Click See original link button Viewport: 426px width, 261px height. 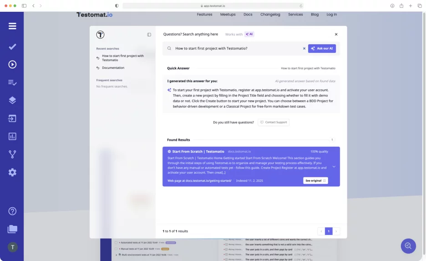(x=315, y=181)
